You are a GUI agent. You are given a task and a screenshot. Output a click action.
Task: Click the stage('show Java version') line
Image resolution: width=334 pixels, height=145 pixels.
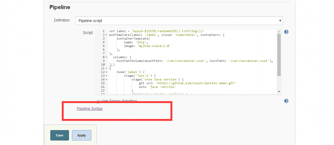coord(158,80)
